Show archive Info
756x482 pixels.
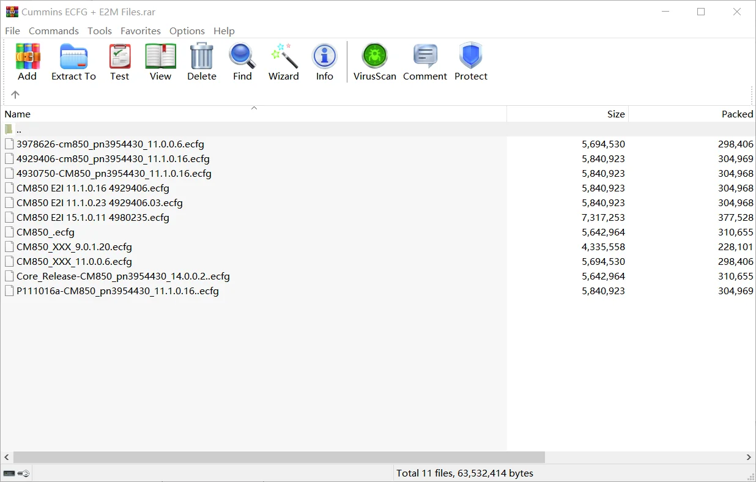click(x=325, y=62)
